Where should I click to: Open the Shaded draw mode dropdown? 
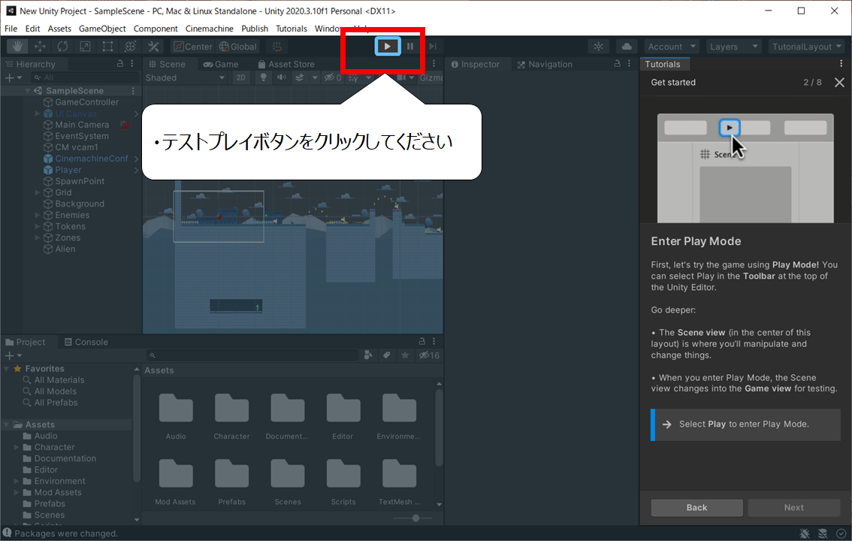click(x=185, y=77)
